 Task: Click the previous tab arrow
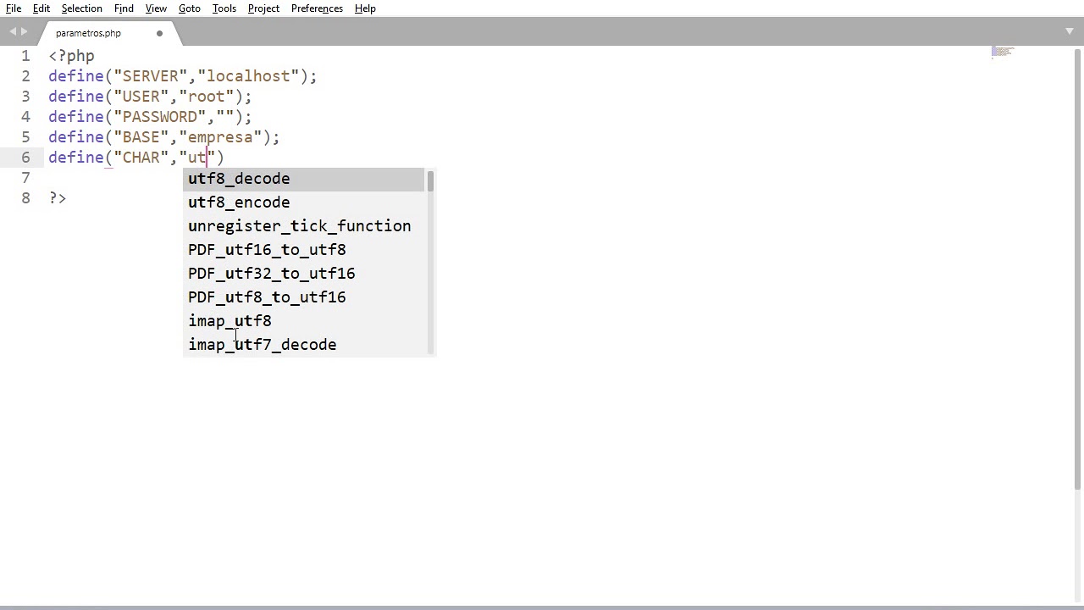click(14, 32)
